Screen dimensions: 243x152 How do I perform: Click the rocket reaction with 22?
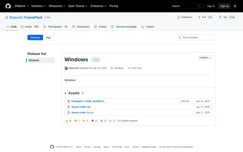[x=103, y=121]
